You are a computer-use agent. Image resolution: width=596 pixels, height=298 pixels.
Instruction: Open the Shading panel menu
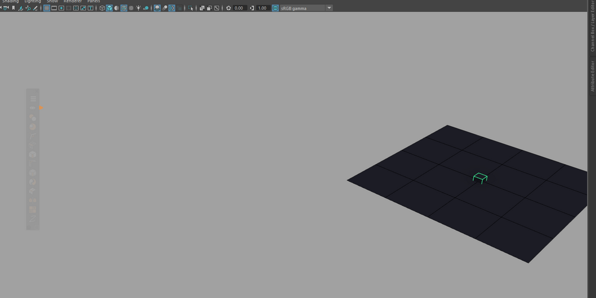click(x=10, y=2)
